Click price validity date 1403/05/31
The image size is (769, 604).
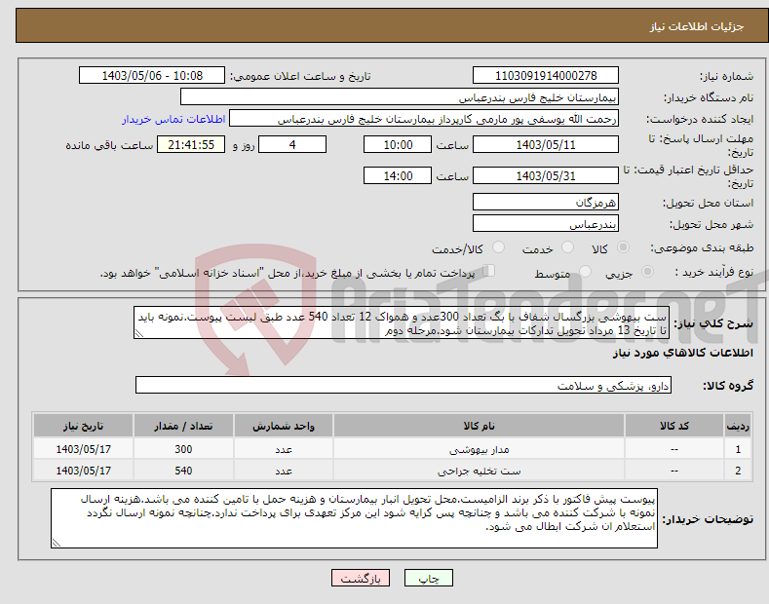click(546, 175)
